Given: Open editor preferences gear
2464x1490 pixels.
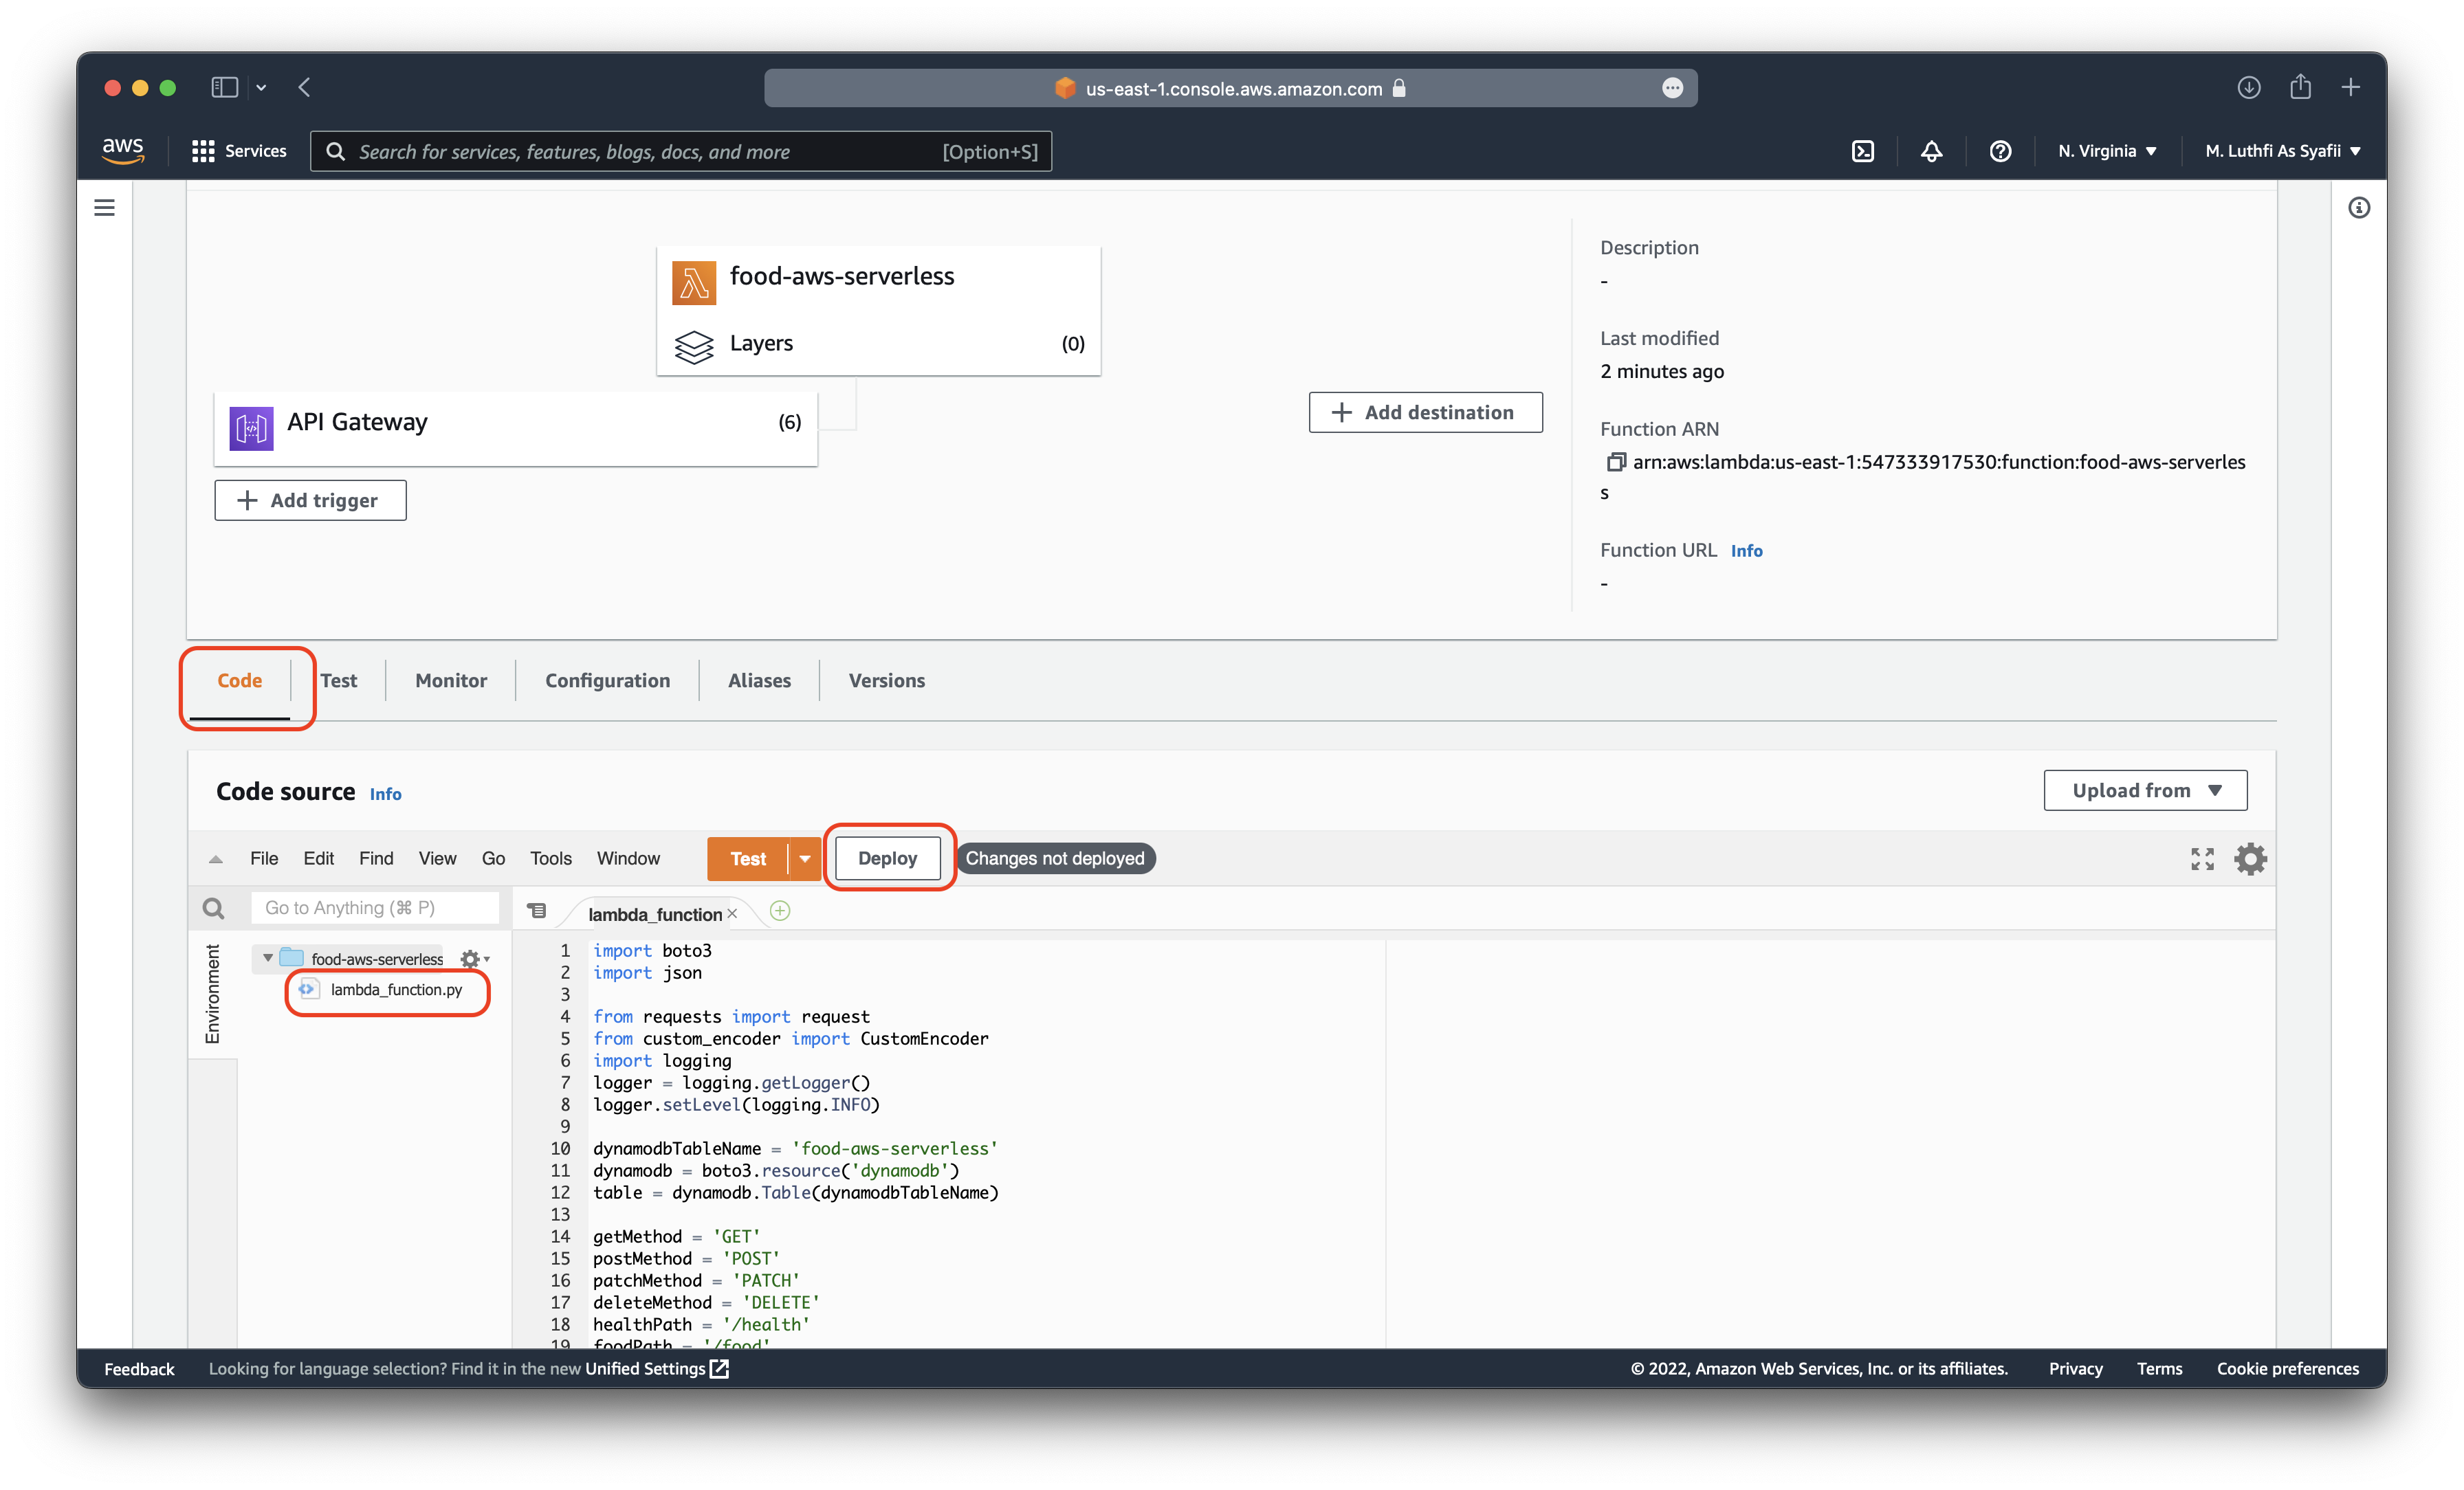Looking at the screenshot, I should click(2250, 858).
